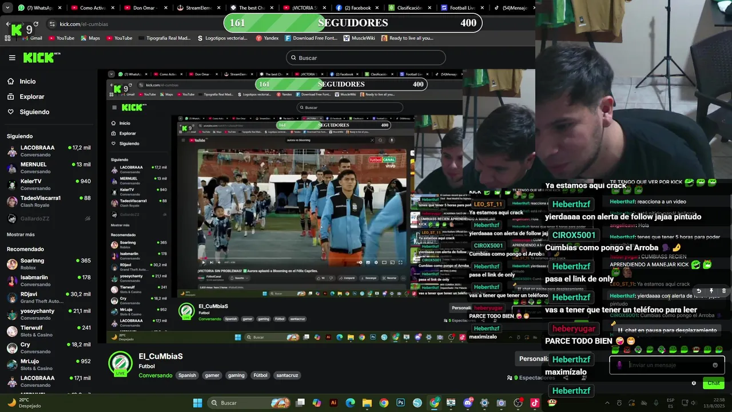Open the MuscleWiki bookmark

(359, 38)
